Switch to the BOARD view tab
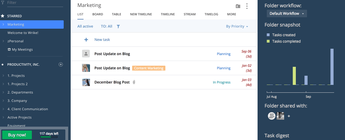The width and height of the screenshot is (345, 140). tap(98, 14)
